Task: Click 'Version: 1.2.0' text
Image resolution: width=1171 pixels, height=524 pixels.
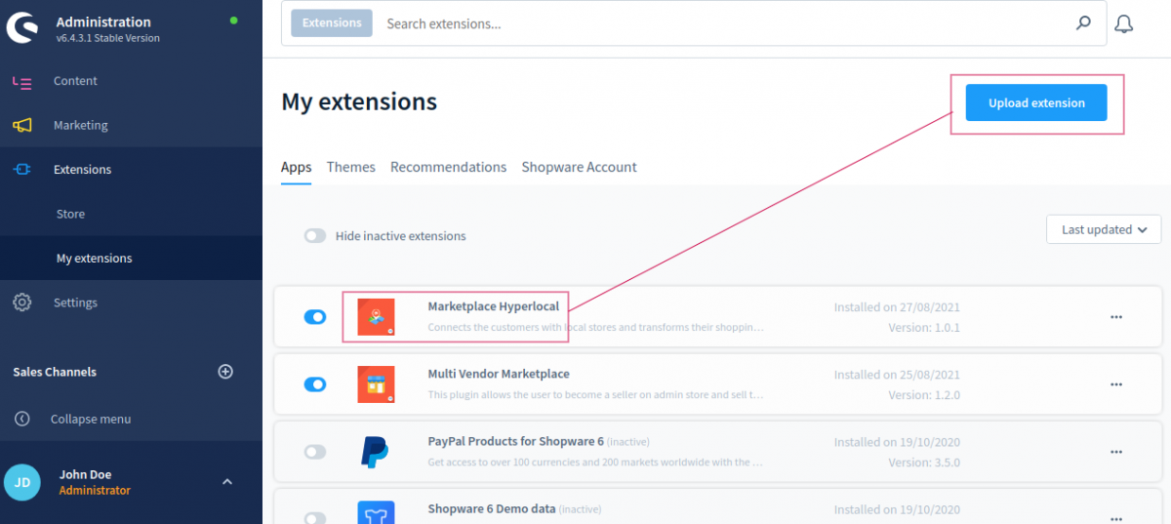Action: tap(924, 395)
